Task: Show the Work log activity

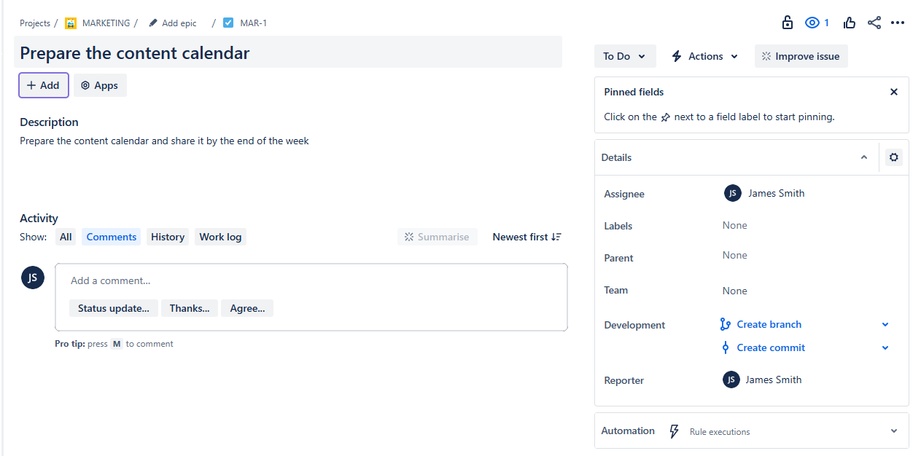Action: [220, 237]
